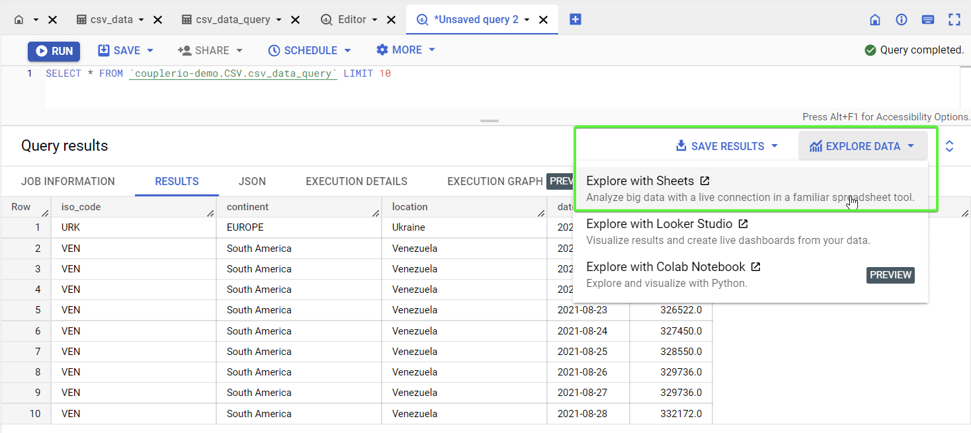
Task: Open the JOB INFORMATION tab
Action: 68,181
